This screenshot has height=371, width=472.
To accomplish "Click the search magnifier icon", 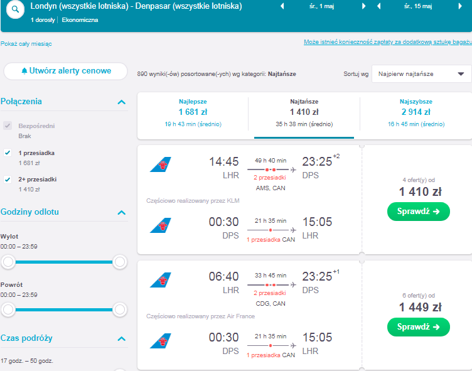I will click(x=15, y=9).
